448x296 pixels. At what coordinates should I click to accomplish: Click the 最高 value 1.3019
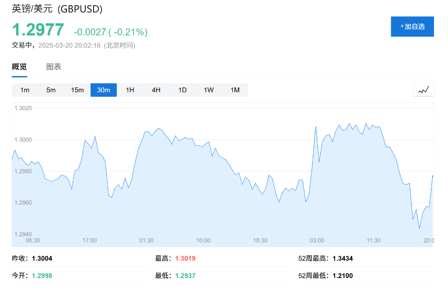coord(185,258)
